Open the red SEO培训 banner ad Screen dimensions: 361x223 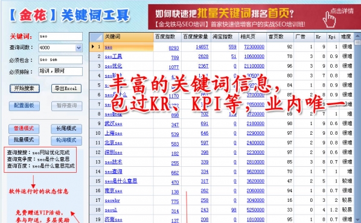[254, 17]
